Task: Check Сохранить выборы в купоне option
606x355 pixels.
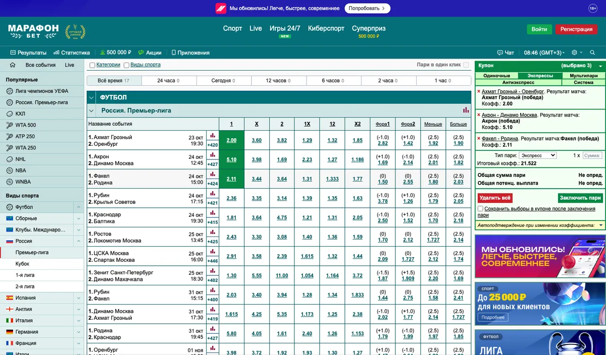Action: (480, 209)
